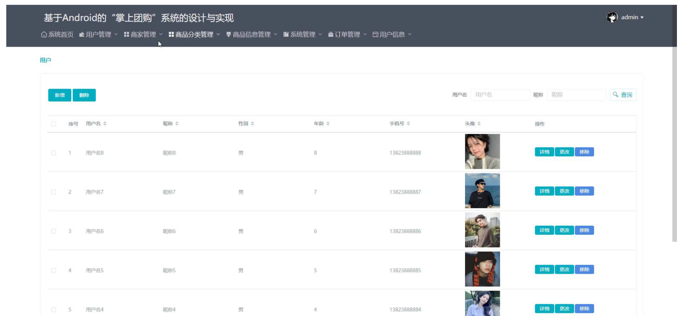Click the card icon beside 用户信息

tap(375, 35)
